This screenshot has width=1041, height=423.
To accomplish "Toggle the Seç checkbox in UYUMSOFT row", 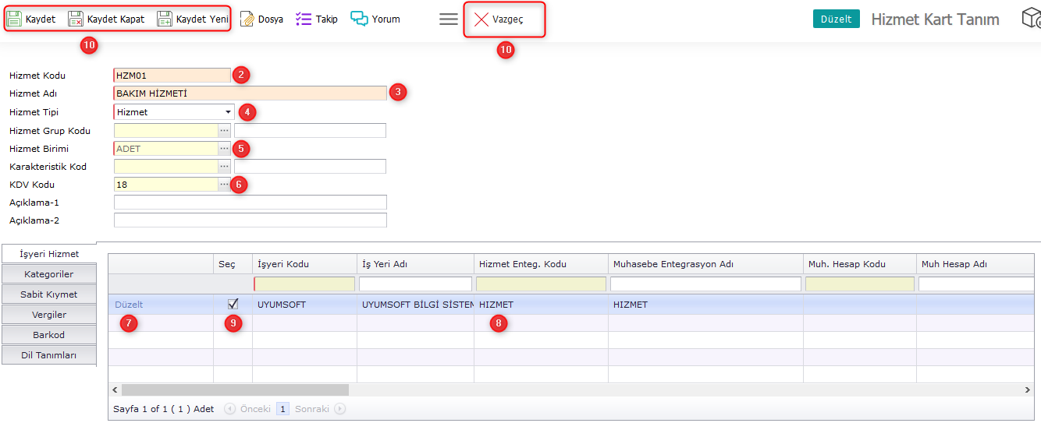I will point(233,304).
